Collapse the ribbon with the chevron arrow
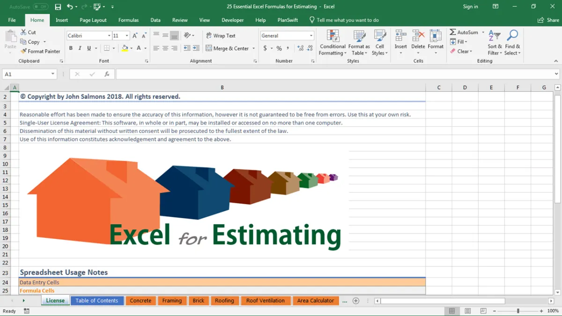Viewport: 562px width, 316px height. [x=556, y=61]
